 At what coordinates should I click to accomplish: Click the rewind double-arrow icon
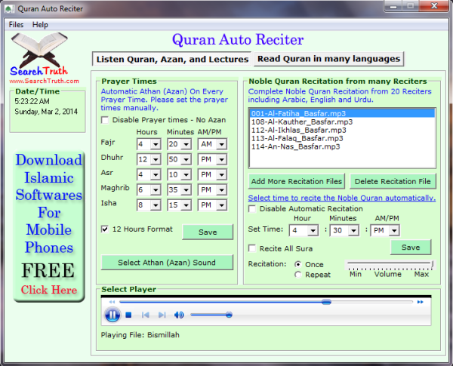[112, 302]
